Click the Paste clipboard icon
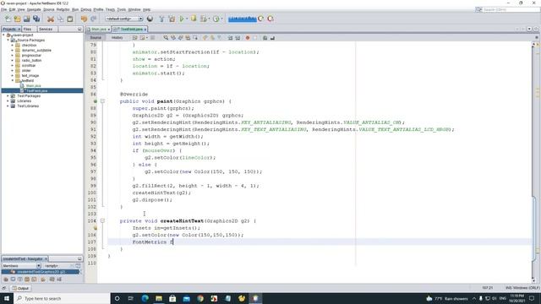 (x=70, y=19)
